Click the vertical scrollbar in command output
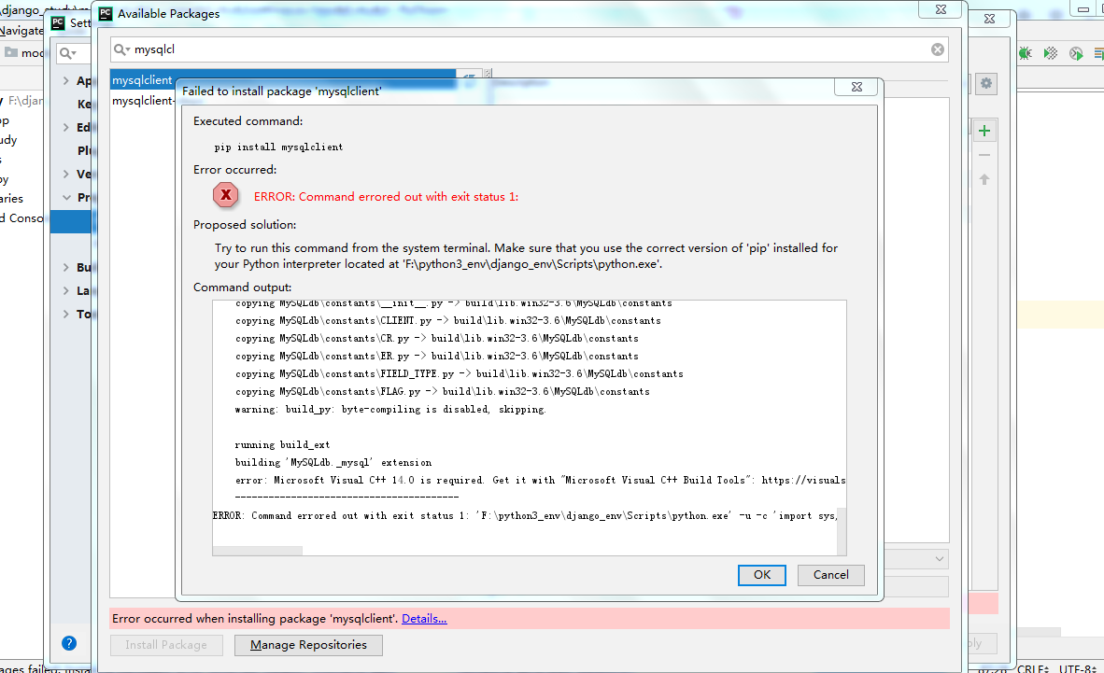 tap(842, 531)
